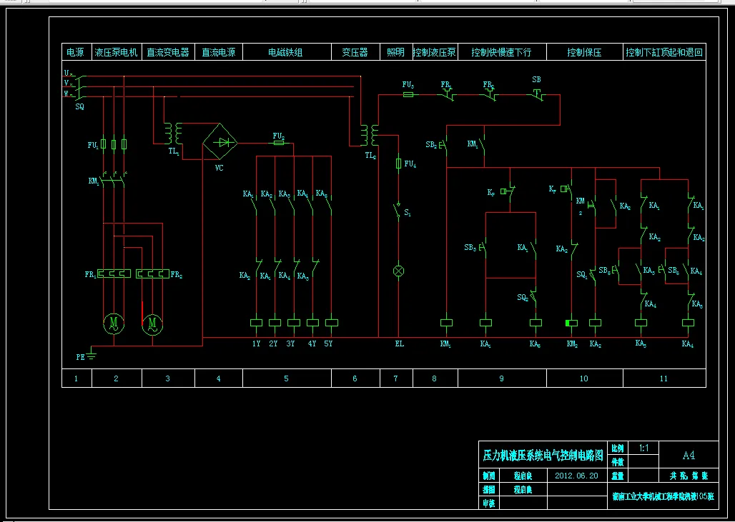Click the 电源 column header

(x=76, y=52)
